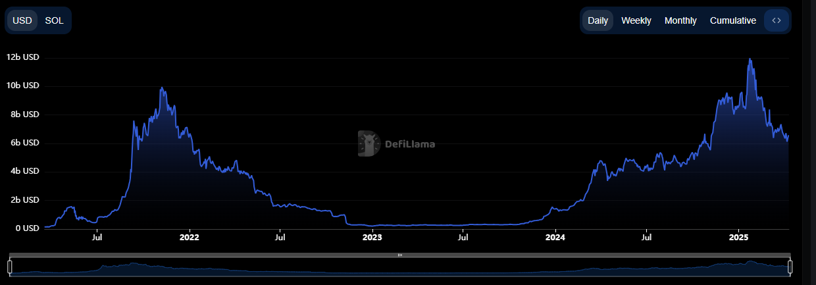
Task: Click the mini chart range selector area
Action: point(400,267)
